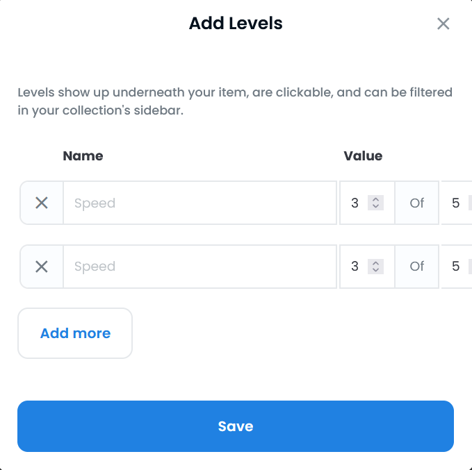Click the second row's Name field
Viewport: 472px width, 470px height.
(x=200, y=266)
